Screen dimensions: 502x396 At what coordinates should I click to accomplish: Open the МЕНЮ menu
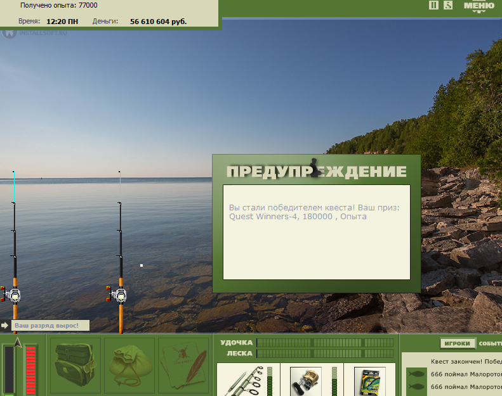coord(479,6)
